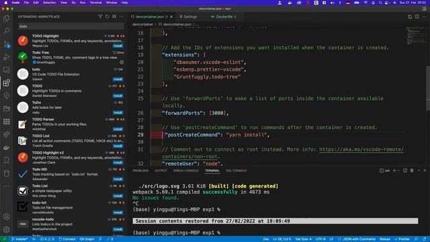Click Prettier in status bar
The width and height of the screenshot is (430, 242).
402,239
